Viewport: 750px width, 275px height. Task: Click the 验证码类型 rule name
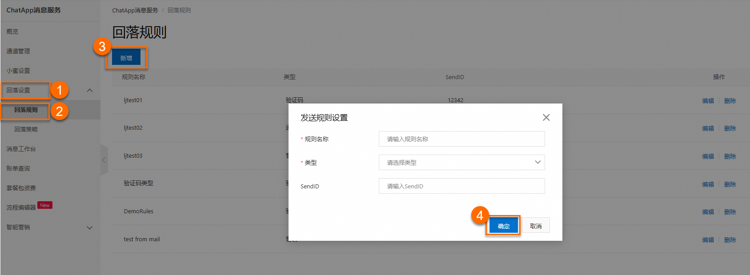coord(138,183)
